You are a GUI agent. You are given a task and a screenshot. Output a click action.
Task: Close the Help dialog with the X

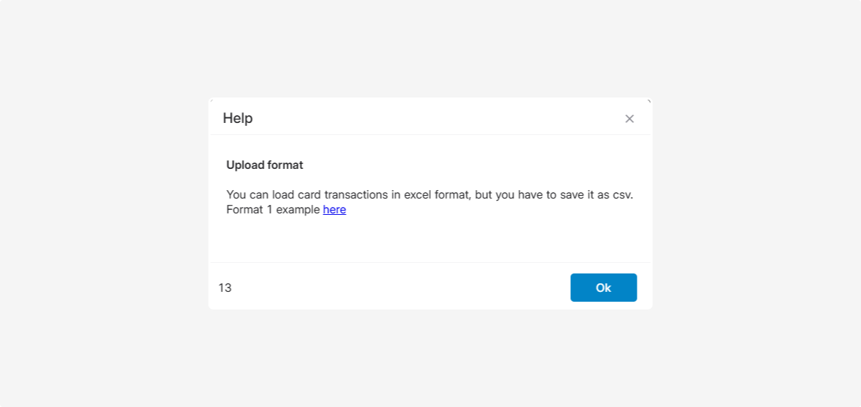click(629, 119)
